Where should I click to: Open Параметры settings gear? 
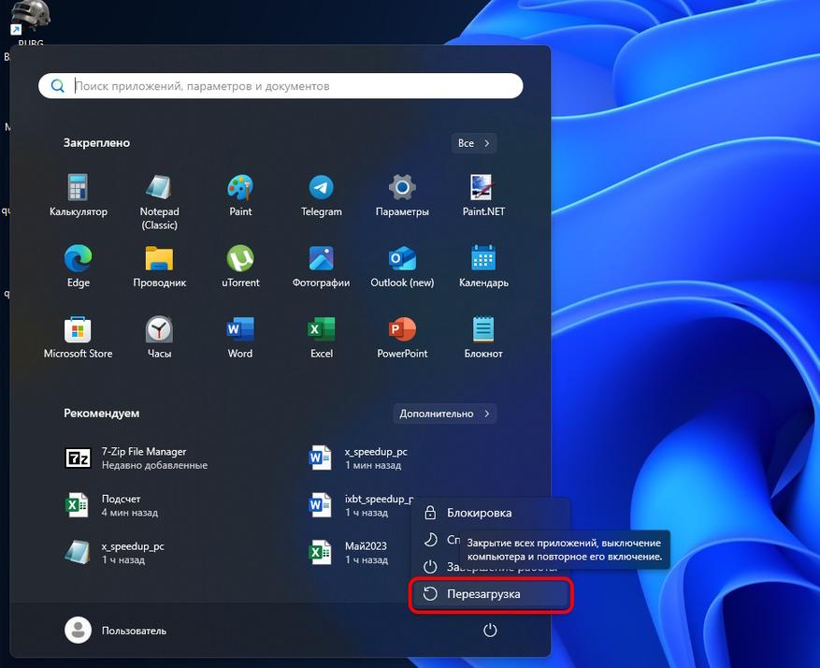click(402, 196)
